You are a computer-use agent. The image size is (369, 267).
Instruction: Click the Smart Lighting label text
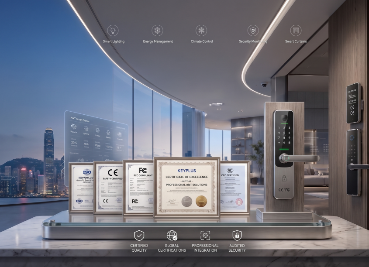[x=114, y=41]
